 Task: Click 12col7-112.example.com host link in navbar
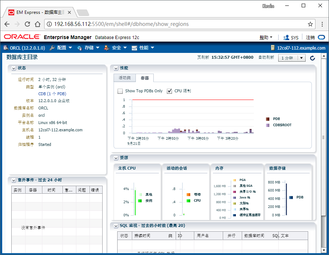point(301,48)
